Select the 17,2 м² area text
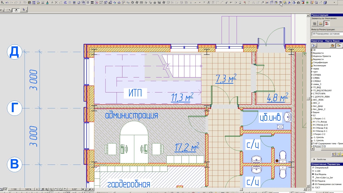The height and width of the screenshot is (193, 343). pos(187,147)
